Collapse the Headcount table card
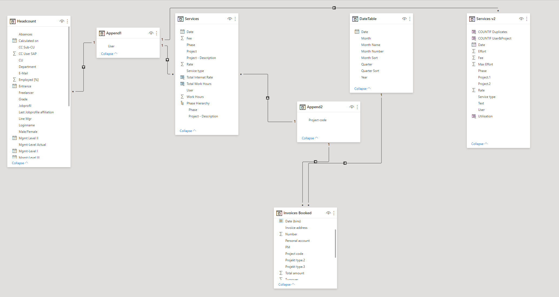Image resolution: width=559 pixels, height=297 pixels. 20,163
